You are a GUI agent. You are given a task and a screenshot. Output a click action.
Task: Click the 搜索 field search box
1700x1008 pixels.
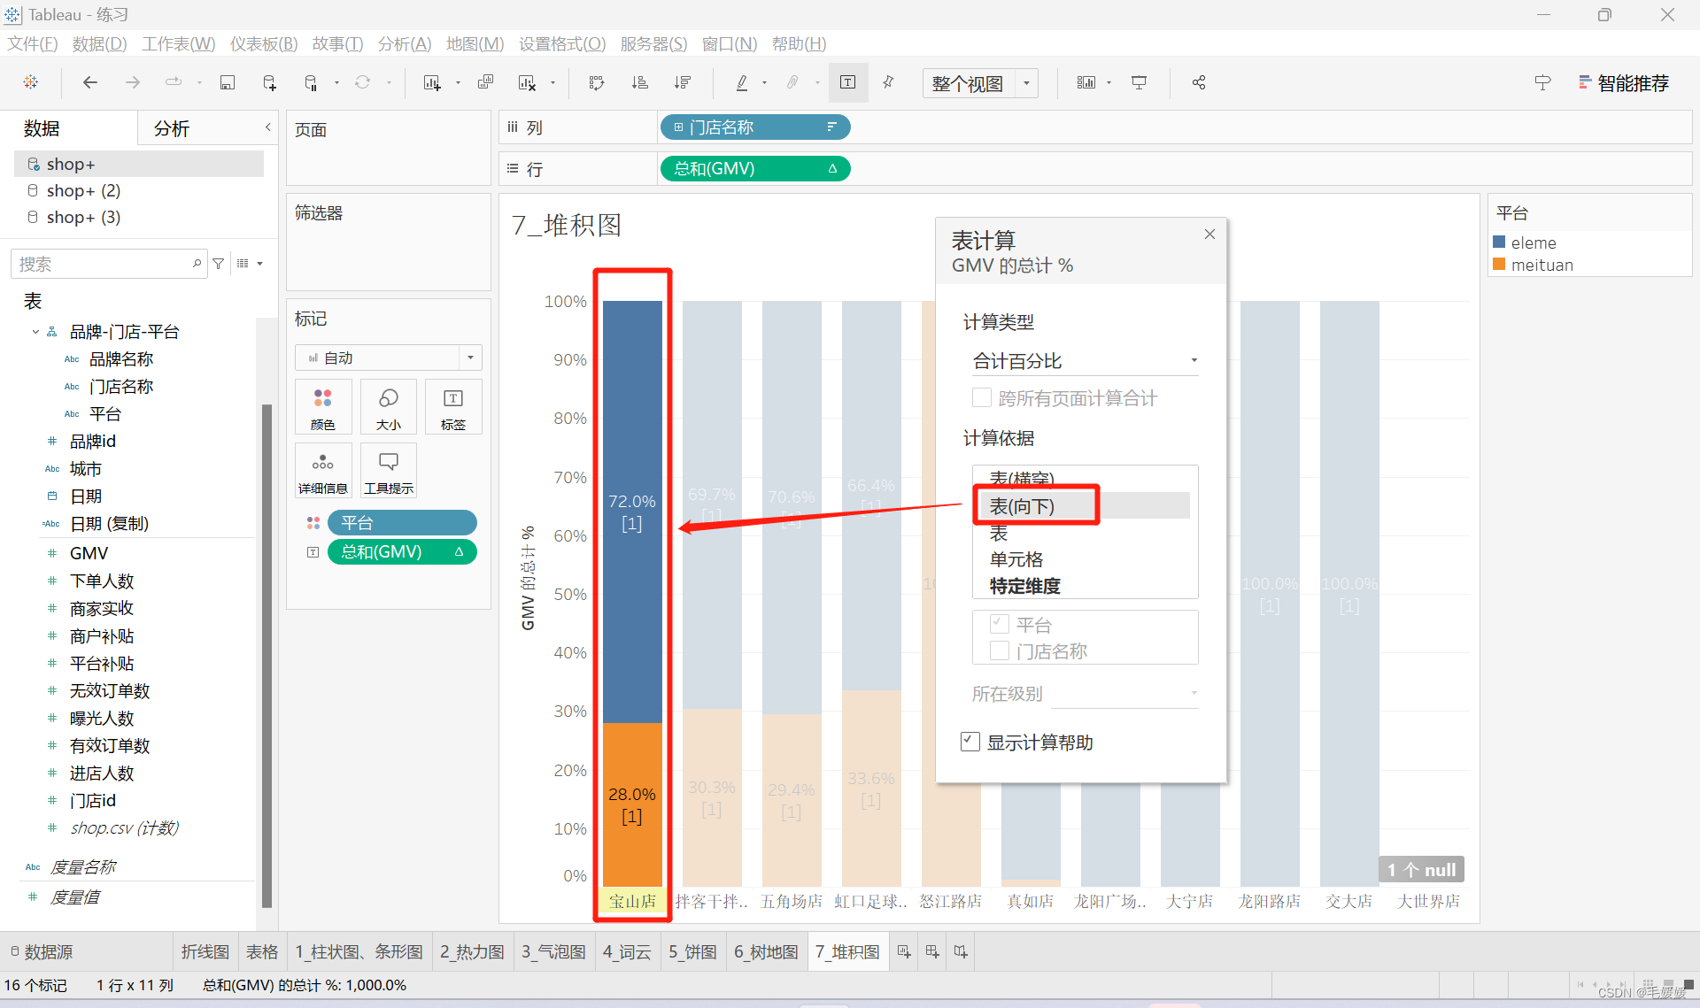click(110, 264)
